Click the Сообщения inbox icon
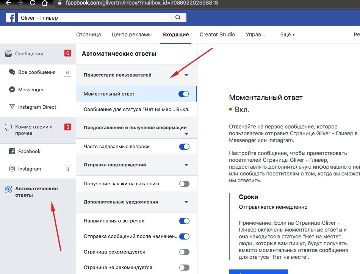The height and width of the screenshot is (274, 360). (8, 53)
